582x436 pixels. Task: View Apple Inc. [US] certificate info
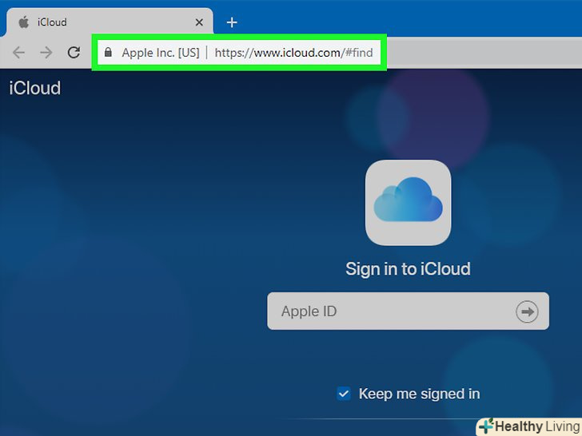coord(160,53)
